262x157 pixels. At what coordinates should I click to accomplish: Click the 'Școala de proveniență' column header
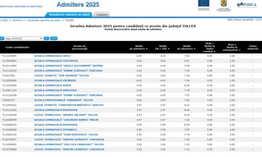pos(79,48)
